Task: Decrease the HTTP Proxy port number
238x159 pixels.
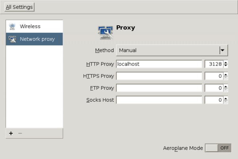Action: tap(226, 66)
